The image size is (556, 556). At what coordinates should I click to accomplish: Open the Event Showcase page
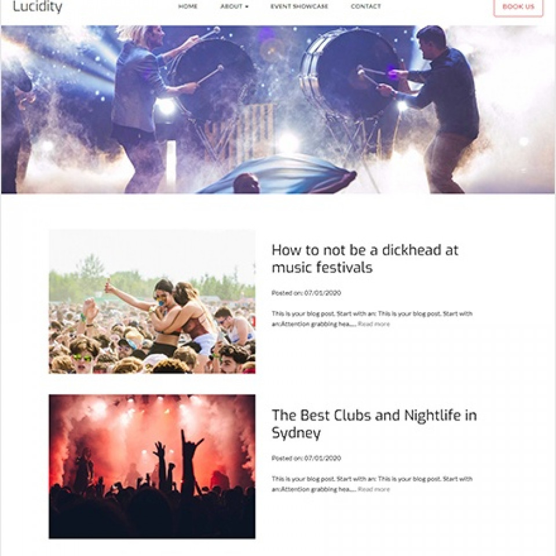(299, 6)
